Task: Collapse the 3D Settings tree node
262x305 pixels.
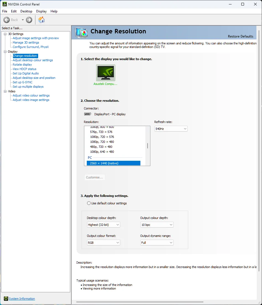Action: tap(5, 34)
